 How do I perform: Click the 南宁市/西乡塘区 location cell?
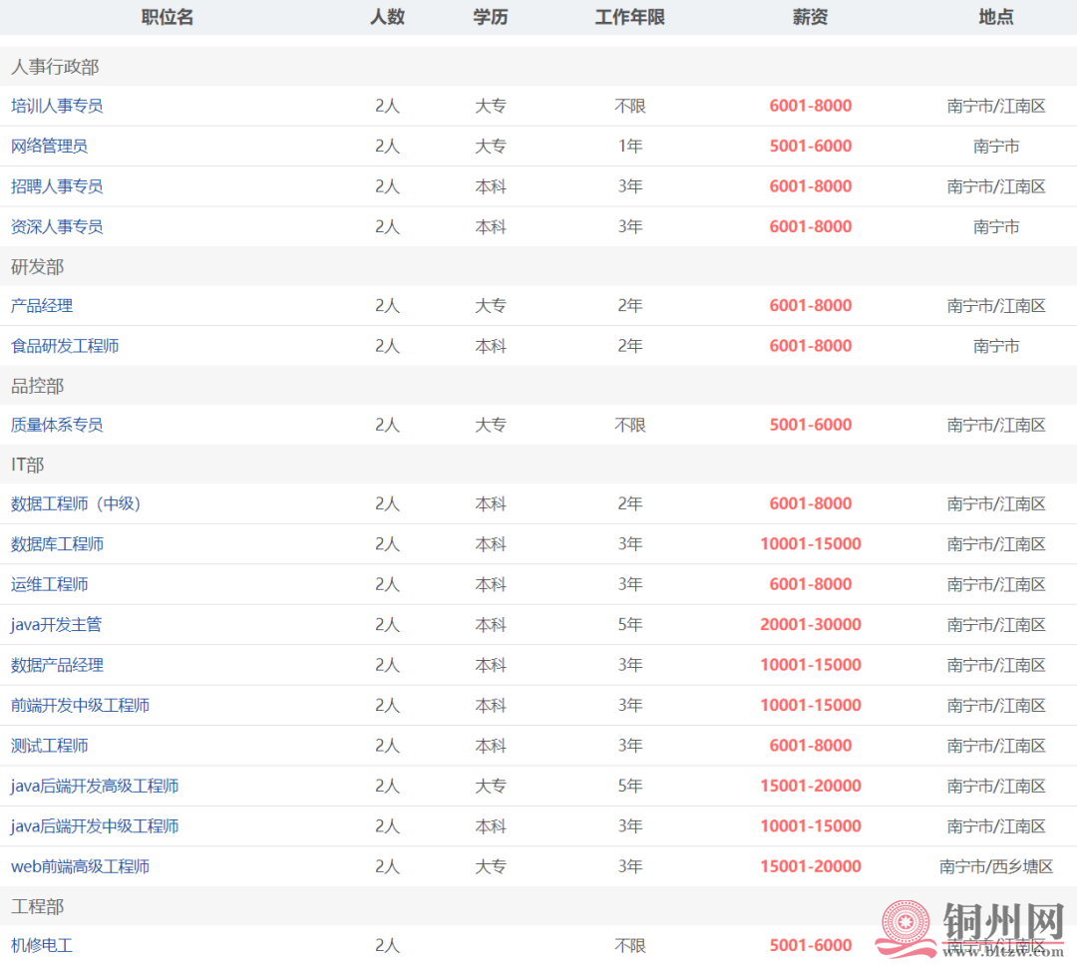tap(995, 866)
